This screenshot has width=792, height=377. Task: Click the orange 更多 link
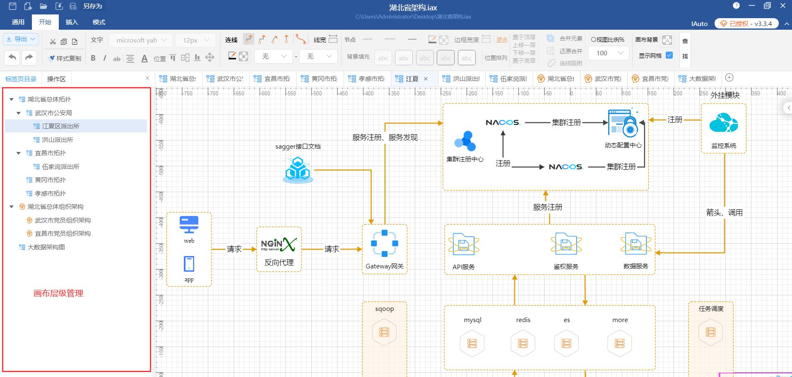coord(502,40)
